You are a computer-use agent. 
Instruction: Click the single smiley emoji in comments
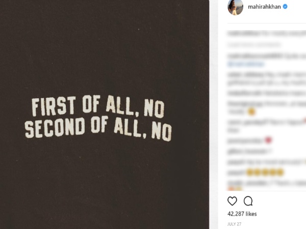(250, 111)
